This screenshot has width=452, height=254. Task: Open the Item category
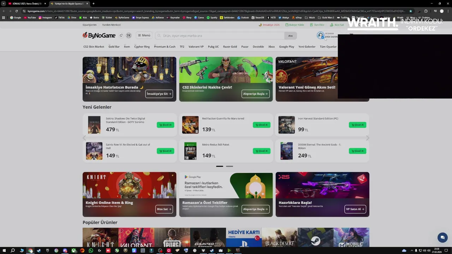[x=127, y=47]
